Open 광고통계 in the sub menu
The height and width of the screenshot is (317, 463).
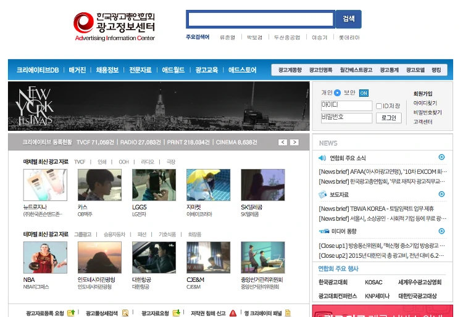click(389, 70)
